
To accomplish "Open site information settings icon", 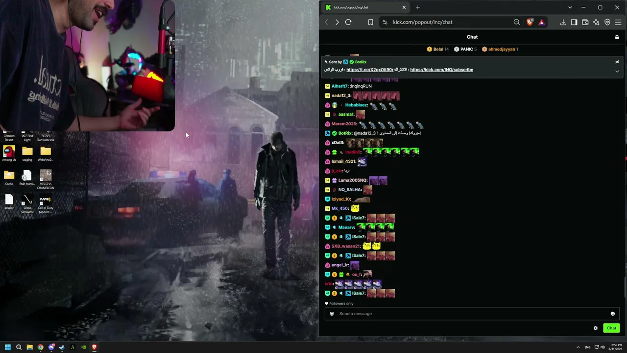I will 385,22.
